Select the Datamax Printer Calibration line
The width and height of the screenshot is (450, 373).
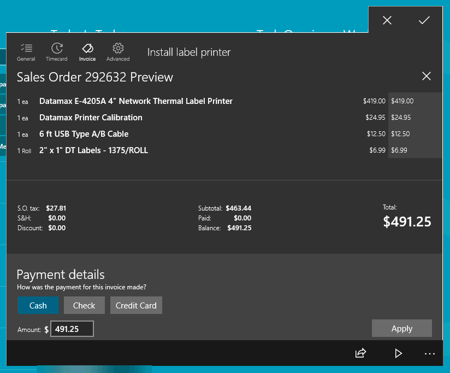coord(91,118)
